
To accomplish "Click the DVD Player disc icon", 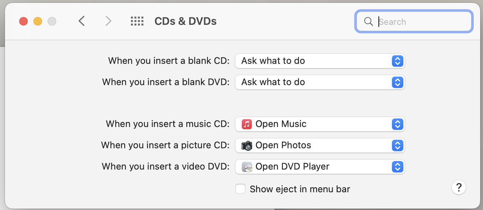I will pyautogui.click(x=246, y=167).
